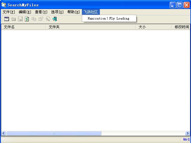Click the properties toolbar icon

tap(41, 19)
